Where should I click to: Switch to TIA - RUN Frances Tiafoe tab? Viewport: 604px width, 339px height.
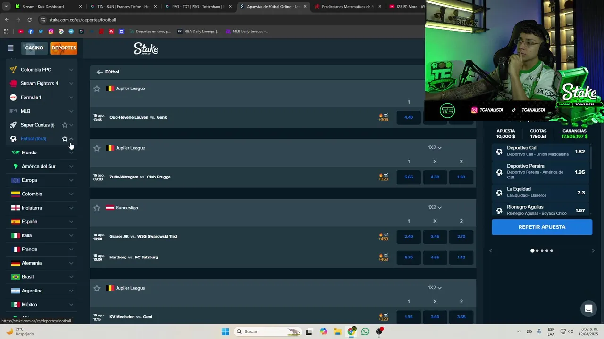pos(123,7)
